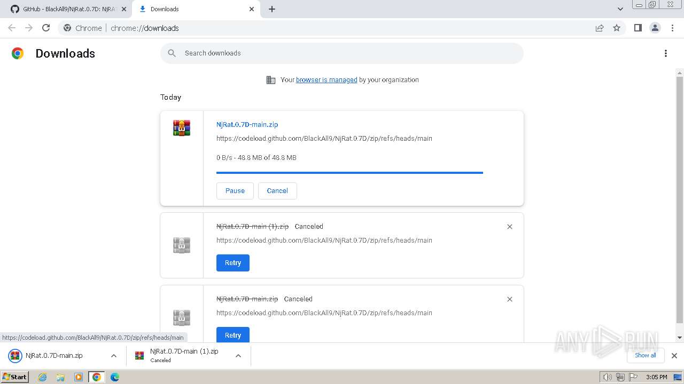Click the managed organization building icon
Screen dimensions: 684x384
tap(271, 80)
